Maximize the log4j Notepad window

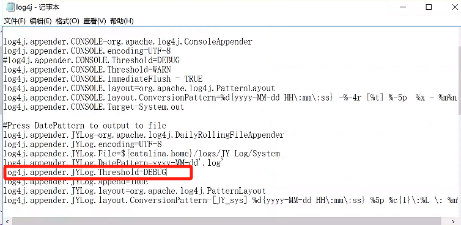pyautogui.click(x=429, y=7)
